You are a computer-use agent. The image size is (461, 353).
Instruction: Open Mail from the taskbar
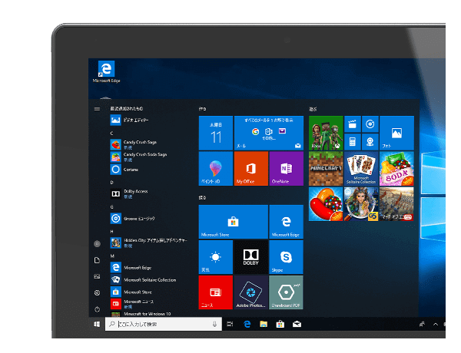tap(297, 324)
